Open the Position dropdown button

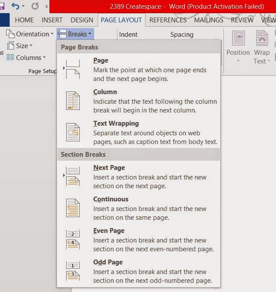(238, 47)
